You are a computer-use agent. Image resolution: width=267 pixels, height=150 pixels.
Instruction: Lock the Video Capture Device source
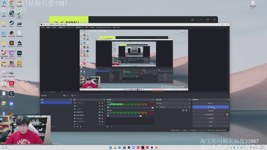102,115
